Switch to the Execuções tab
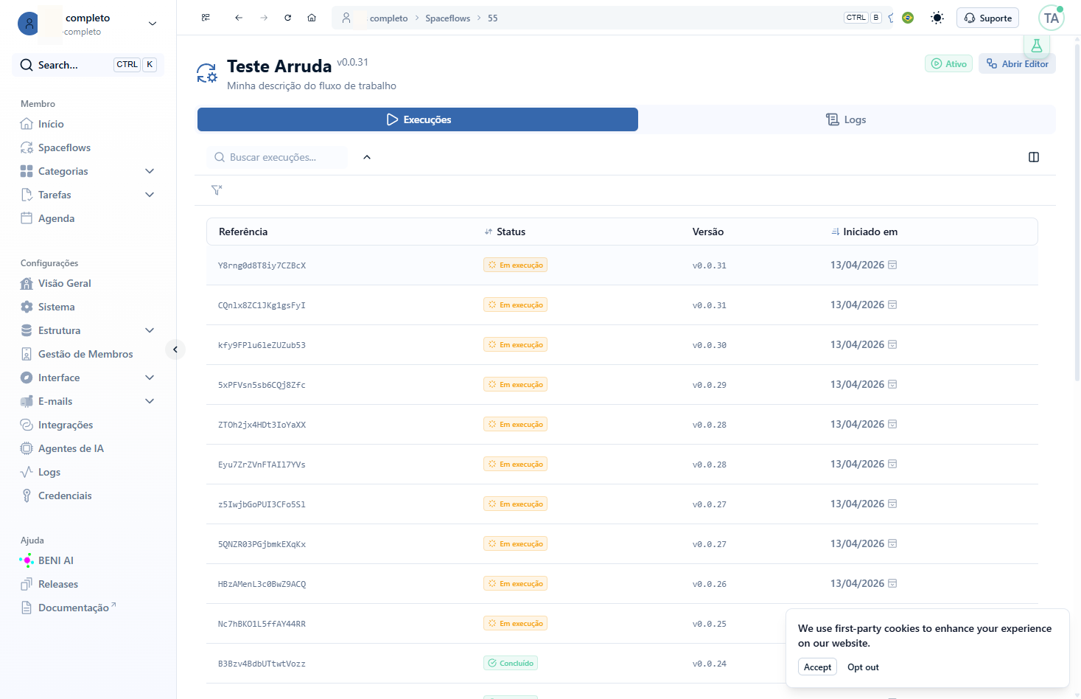Image resolution: width=1081 pixels, height=699 pixels. click(418, 119)
